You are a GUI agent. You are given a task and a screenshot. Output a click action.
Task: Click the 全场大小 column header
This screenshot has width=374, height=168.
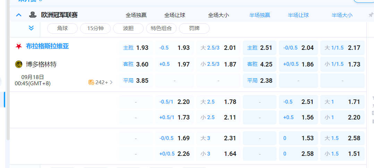pos(219,15)
